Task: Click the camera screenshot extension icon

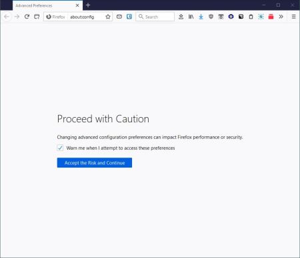Action: click(221, 17)
